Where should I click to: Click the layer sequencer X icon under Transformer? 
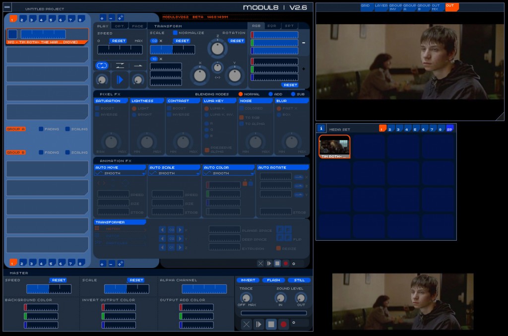click(x=260, y=264)
